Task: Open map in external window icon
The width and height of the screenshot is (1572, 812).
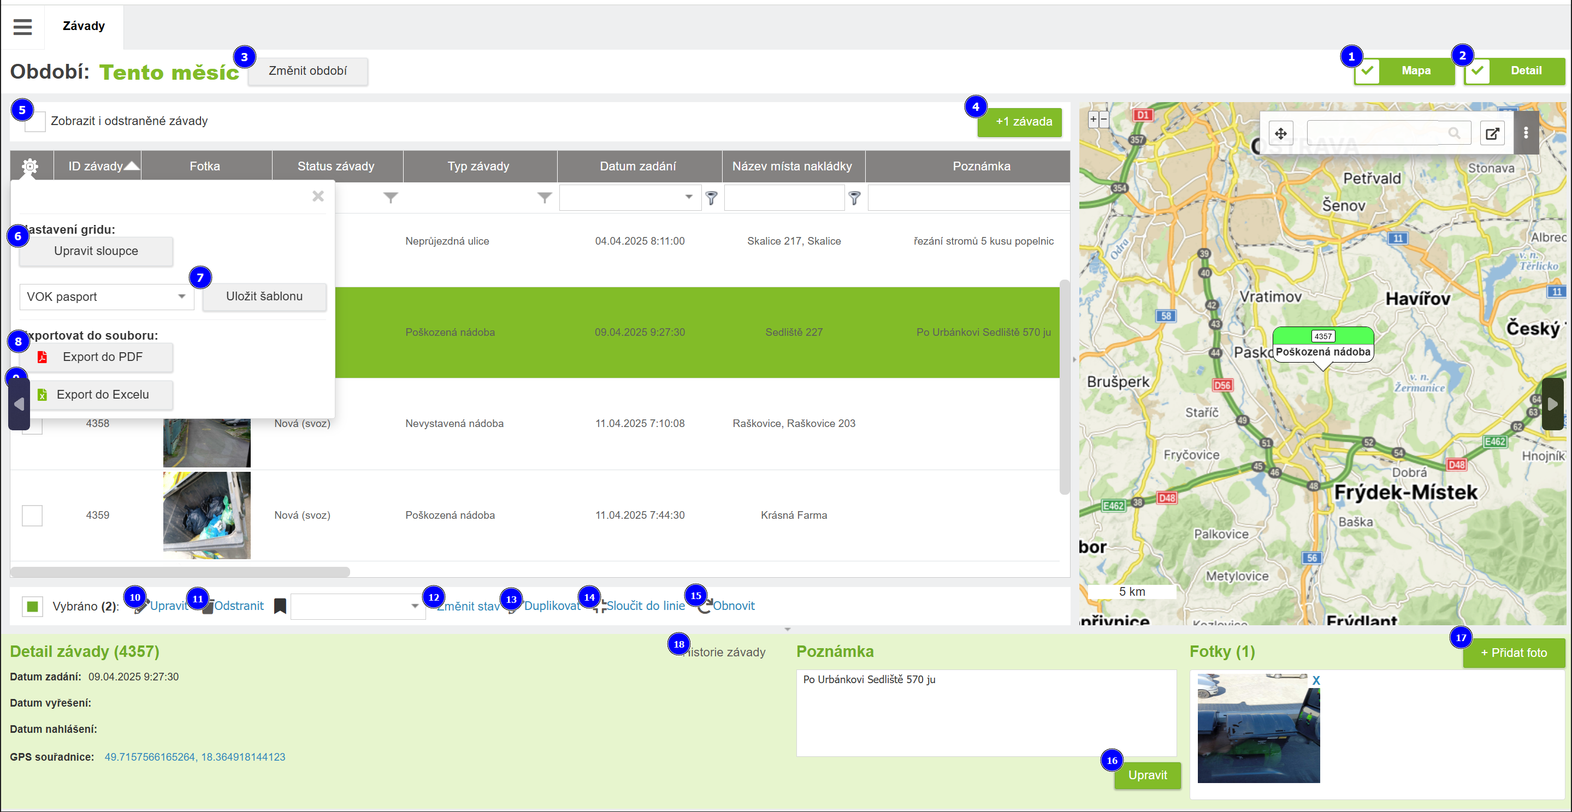Action: coord(1492,133)
